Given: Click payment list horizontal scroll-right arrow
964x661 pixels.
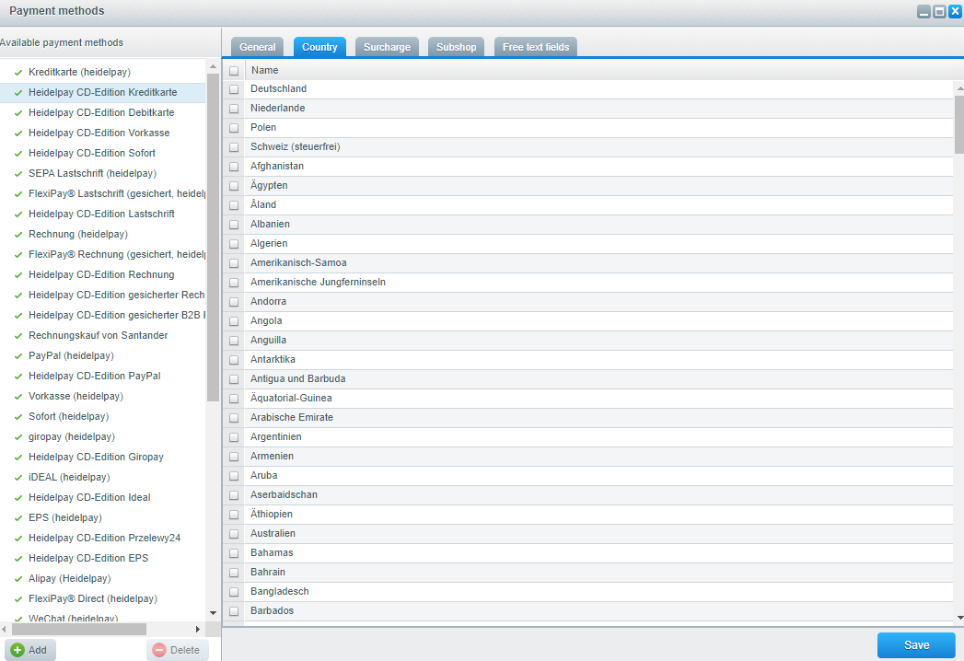Looking at the screenshot, I should click(197, 629).
